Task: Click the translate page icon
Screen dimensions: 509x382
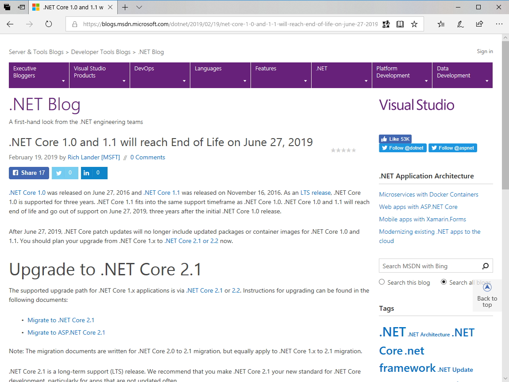Action: click(386, 24)
